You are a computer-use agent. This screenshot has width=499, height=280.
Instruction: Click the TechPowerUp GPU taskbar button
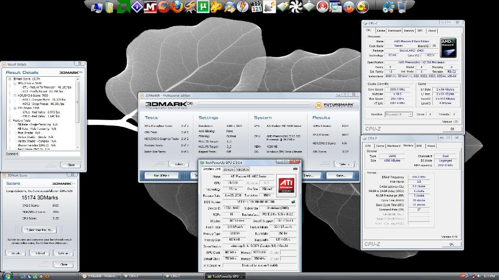(x=225, y=276)
